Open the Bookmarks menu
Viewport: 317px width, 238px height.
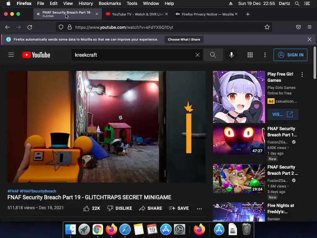[x=110, y=3]
